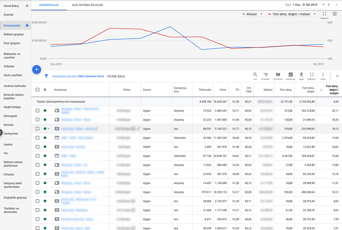Click the total clicks value 4.098.704

[205, 102]
